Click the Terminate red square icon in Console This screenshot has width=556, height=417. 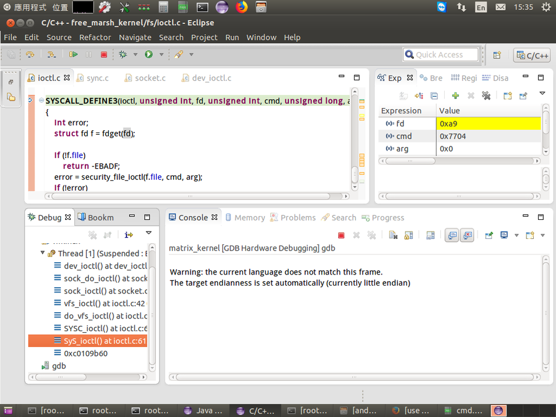pyautogui.click(x=341, y=235)
